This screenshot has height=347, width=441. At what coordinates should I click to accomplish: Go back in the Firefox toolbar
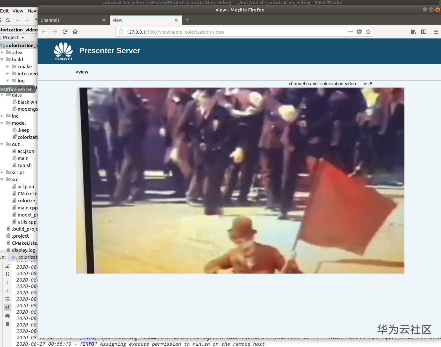click(44, 32)
